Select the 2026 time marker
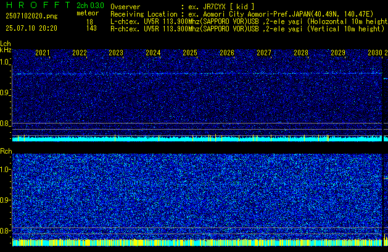This screenshot has width=388, height=252. tap(227, 53)
